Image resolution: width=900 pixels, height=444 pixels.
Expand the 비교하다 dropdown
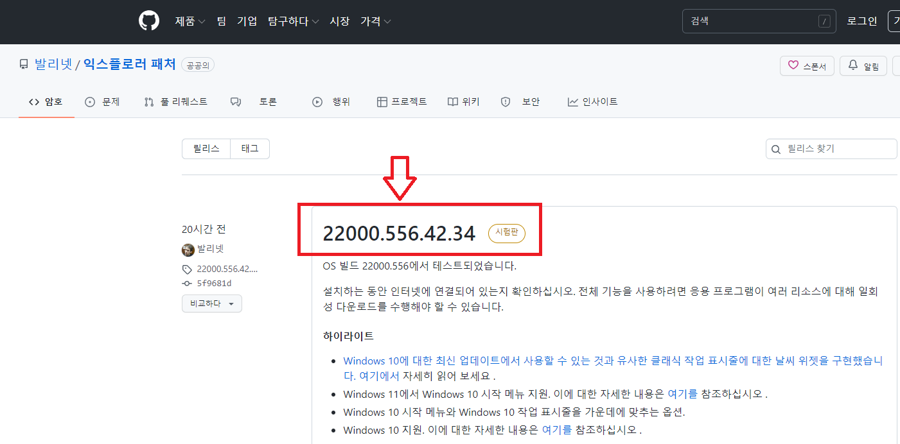[212, 303]
